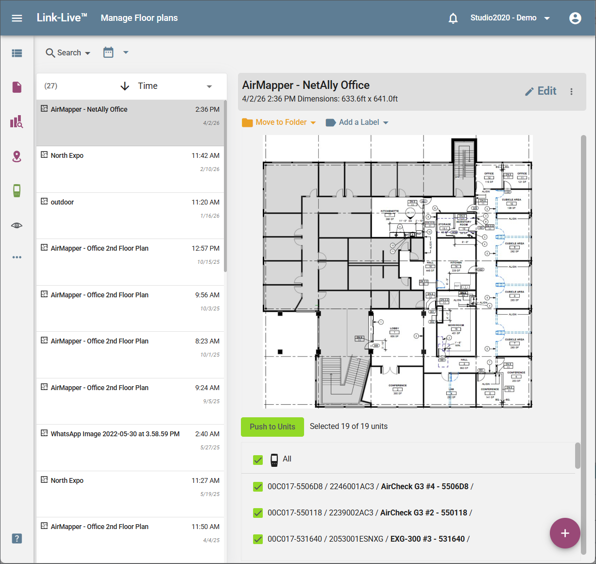Select AirMapper Office 2nd Floor Plan 9:56 AM
The image size is (596, 564).
click(x=130, y=308)
